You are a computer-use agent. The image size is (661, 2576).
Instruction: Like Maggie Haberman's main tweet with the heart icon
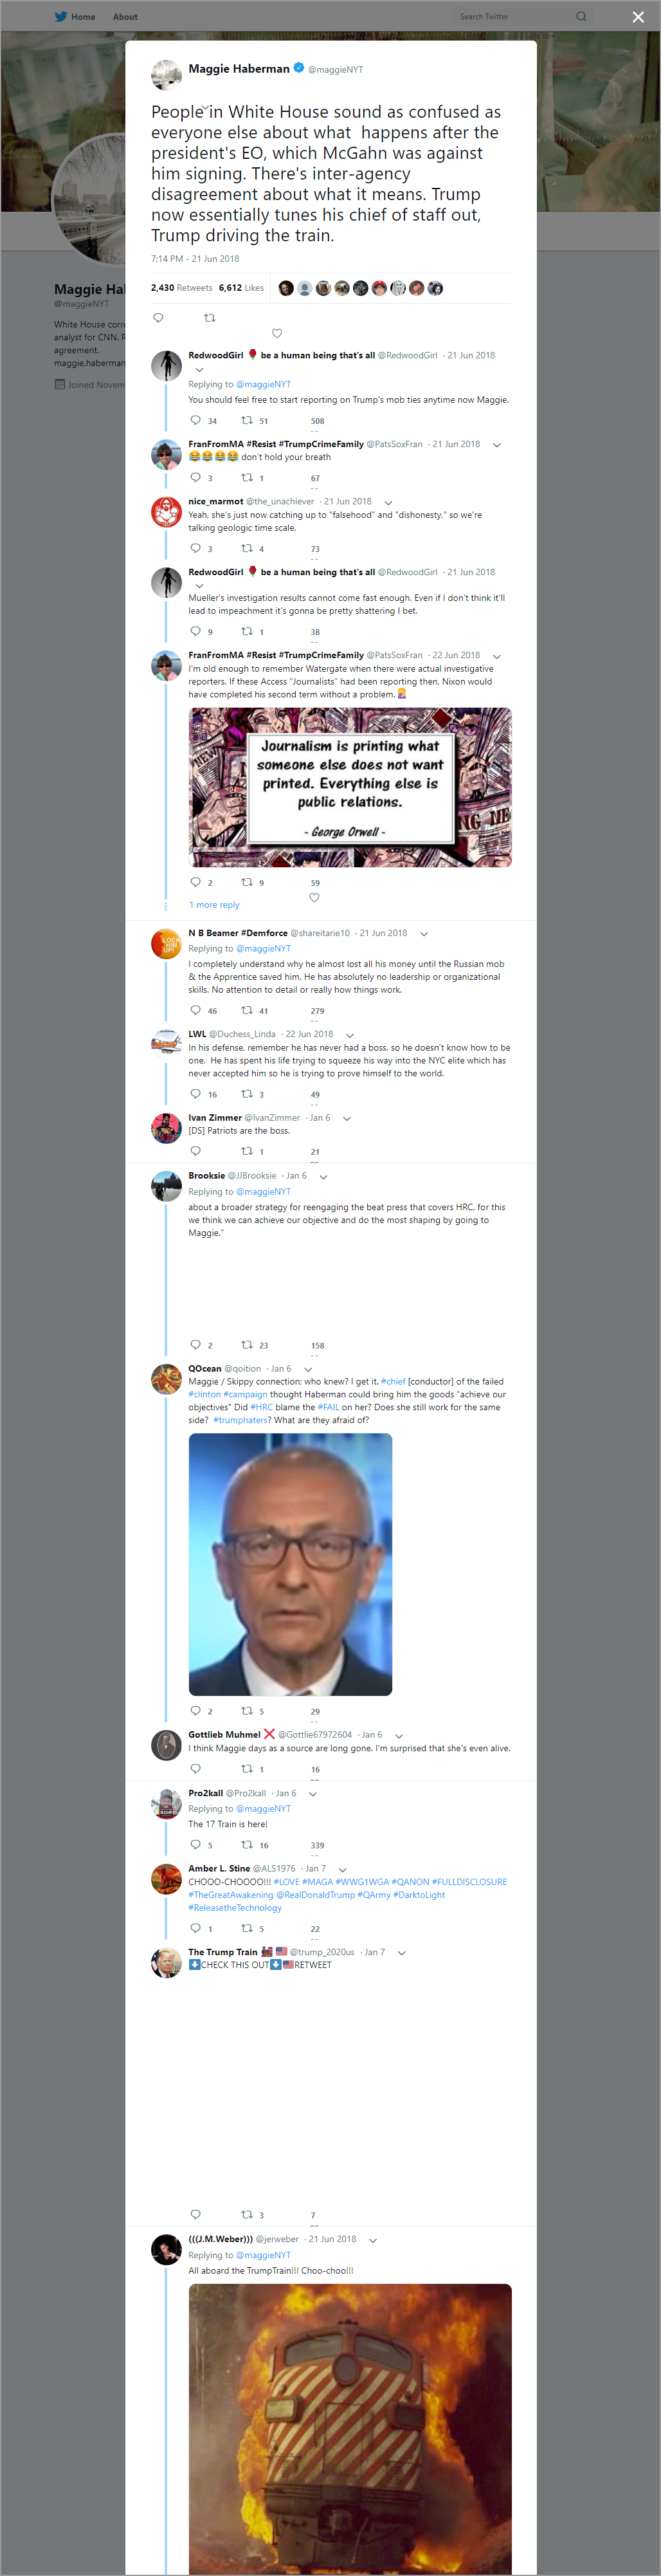[x=277, y=333]
